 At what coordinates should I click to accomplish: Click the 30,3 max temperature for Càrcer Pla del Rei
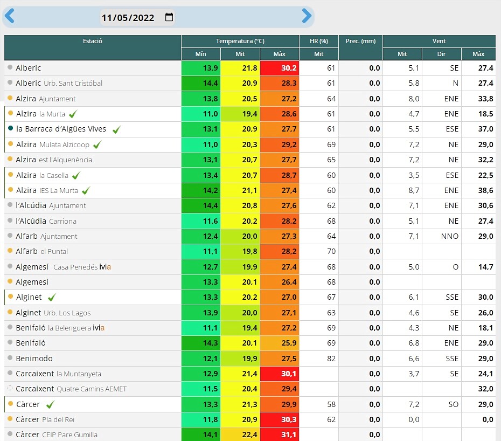coord(280,419)
